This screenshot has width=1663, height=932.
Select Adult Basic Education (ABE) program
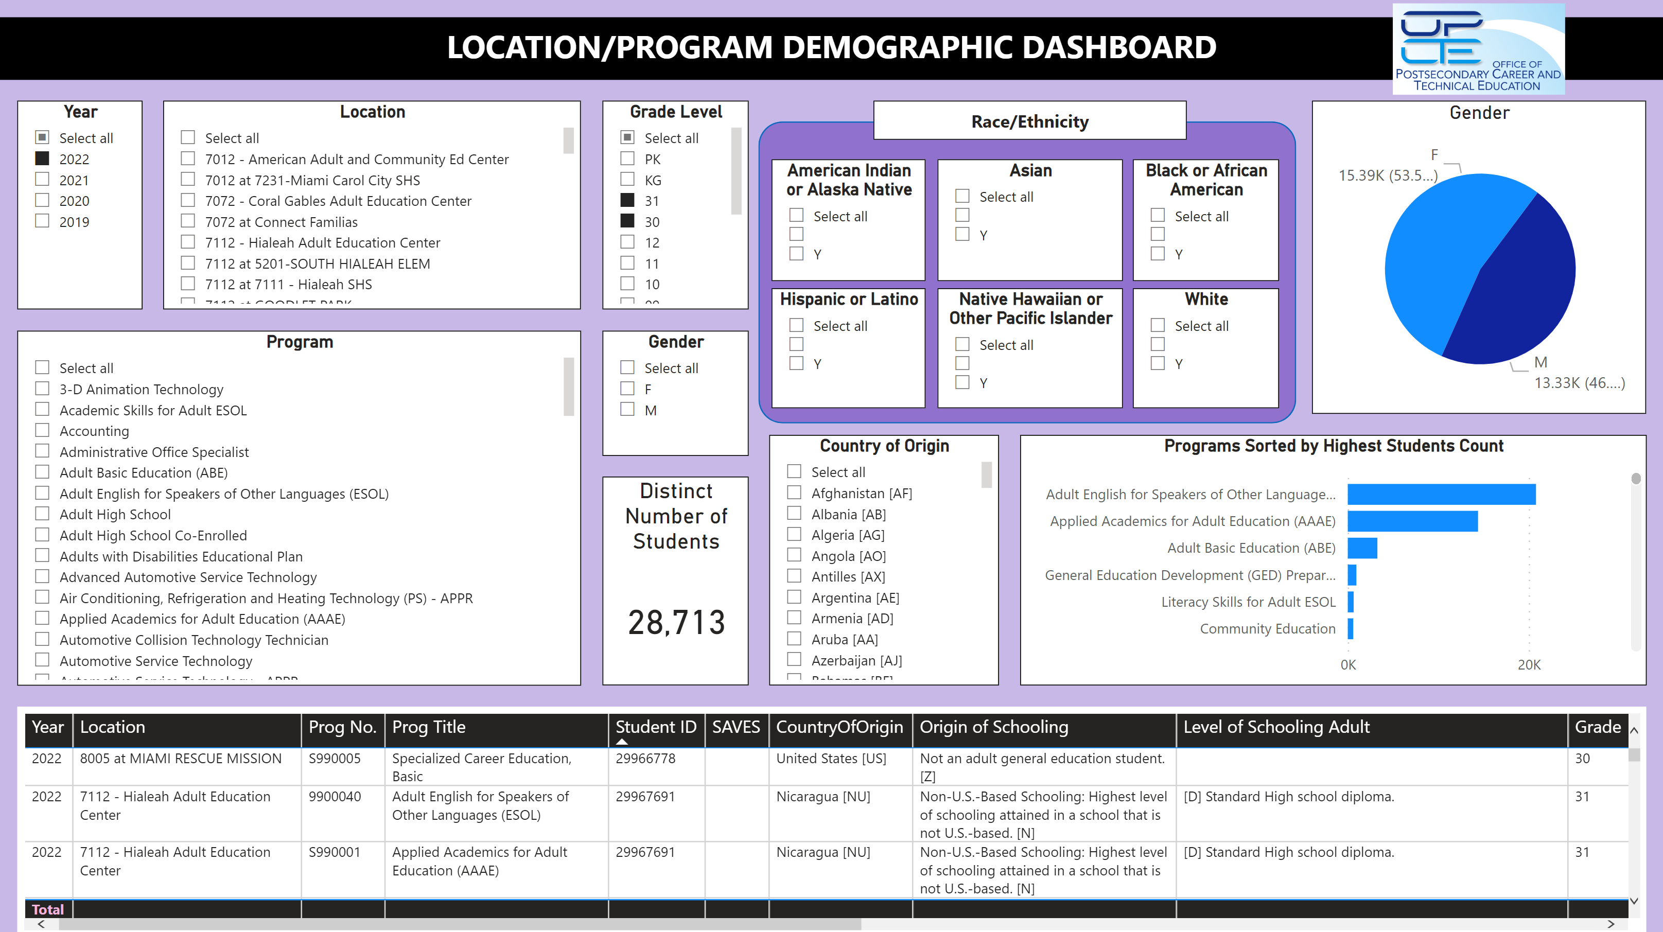(x=43, y=472)
